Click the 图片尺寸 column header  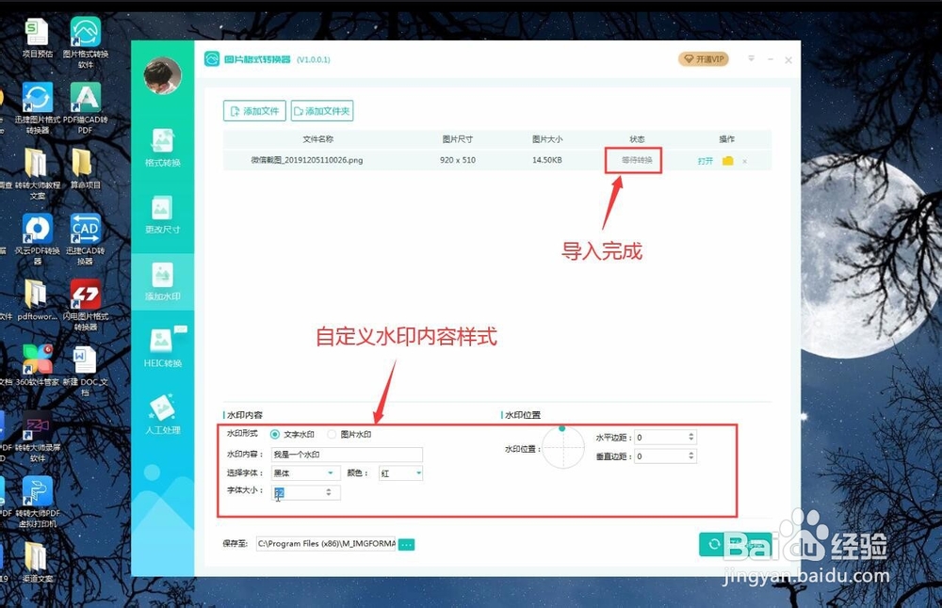pos(457,139)
